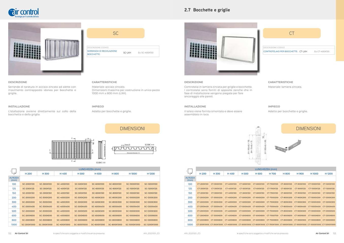Click the Air Control logo
This screenshot has height=243, width=344.
pos(24,12)
